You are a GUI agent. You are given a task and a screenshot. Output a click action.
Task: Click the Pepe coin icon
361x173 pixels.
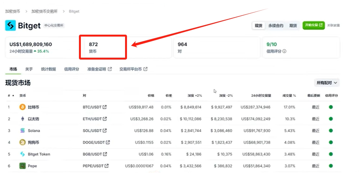click(x=22, y=166)
